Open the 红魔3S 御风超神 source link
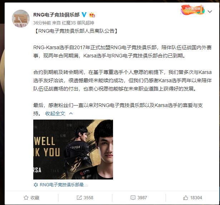The image size is (220, 205). [x=78, y=23]
